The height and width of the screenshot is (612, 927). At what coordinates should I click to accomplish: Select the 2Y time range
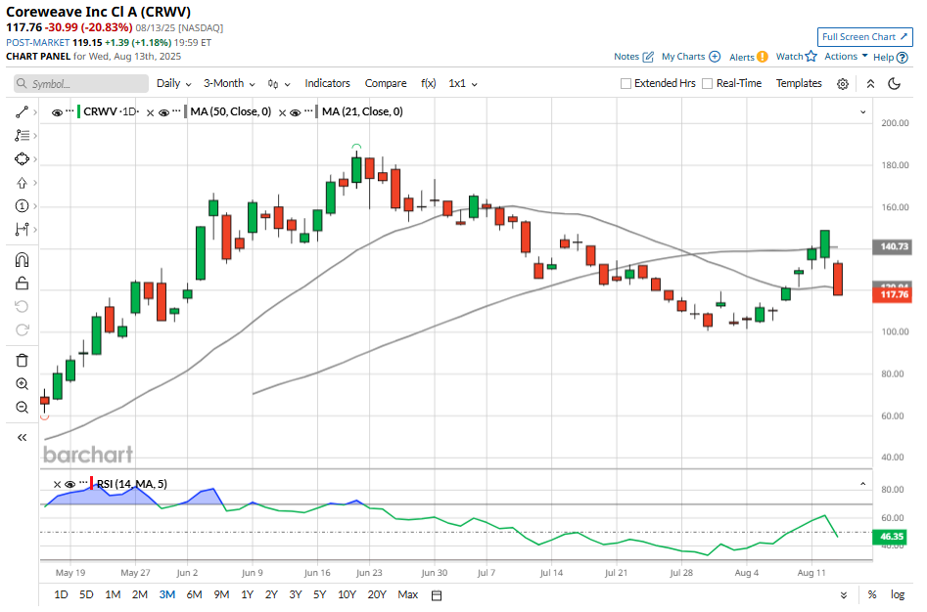(271, 594)
